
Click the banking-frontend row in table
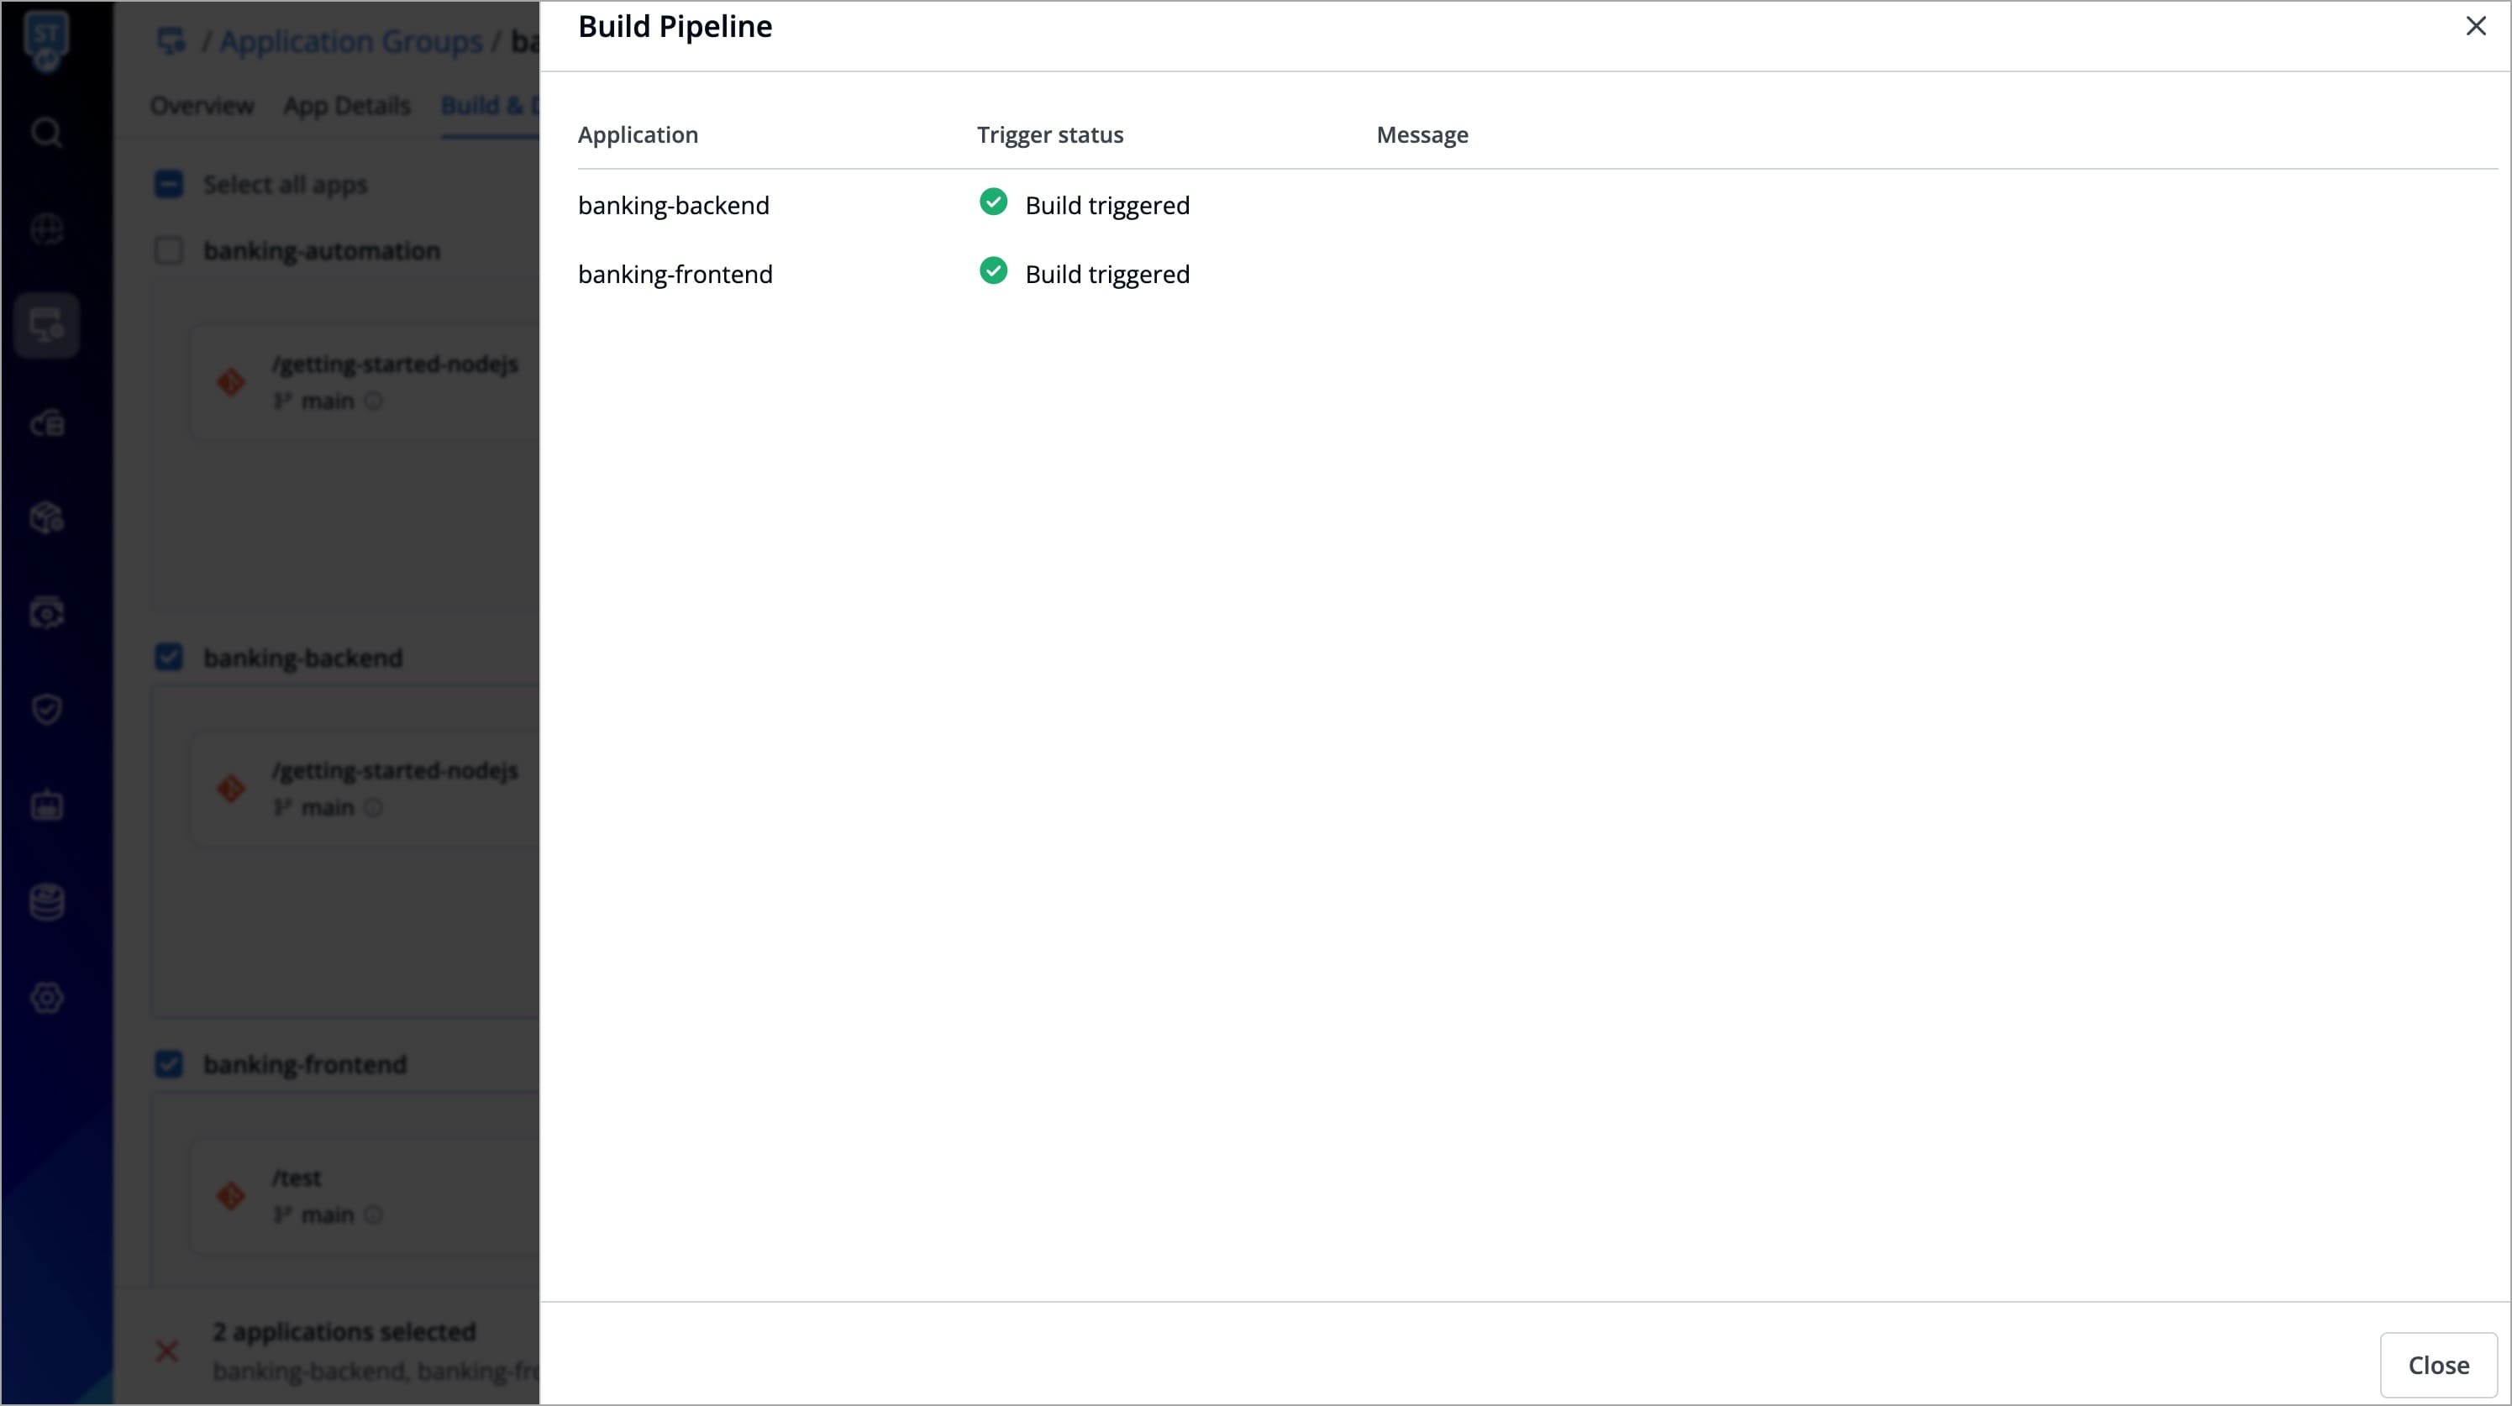click(675, 274)
